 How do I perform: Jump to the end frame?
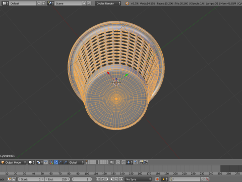121,179
